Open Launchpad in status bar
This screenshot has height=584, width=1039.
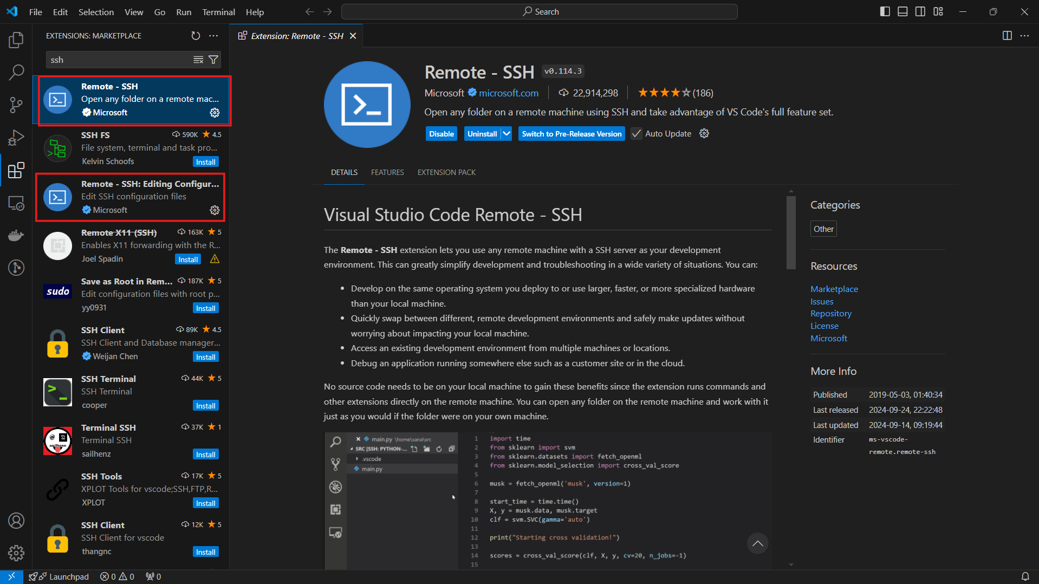click(x=59, y=576)
